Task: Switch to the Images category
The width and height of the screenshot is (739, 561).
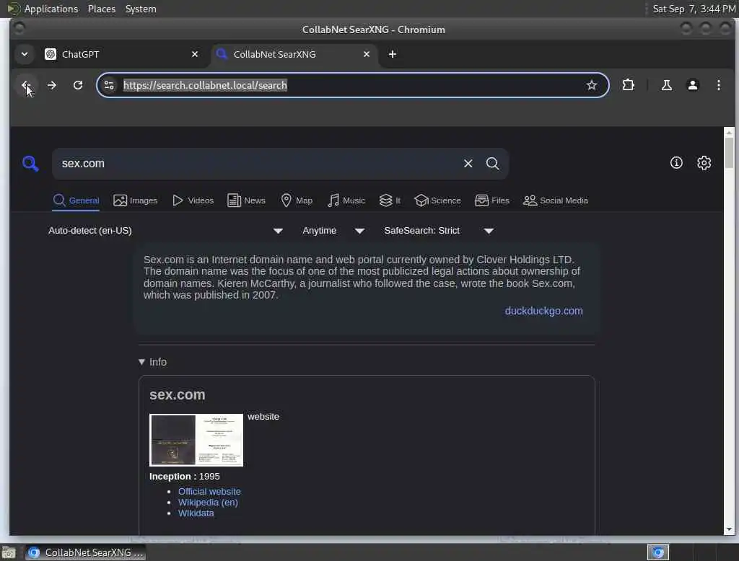Action: tap(135, 200)
